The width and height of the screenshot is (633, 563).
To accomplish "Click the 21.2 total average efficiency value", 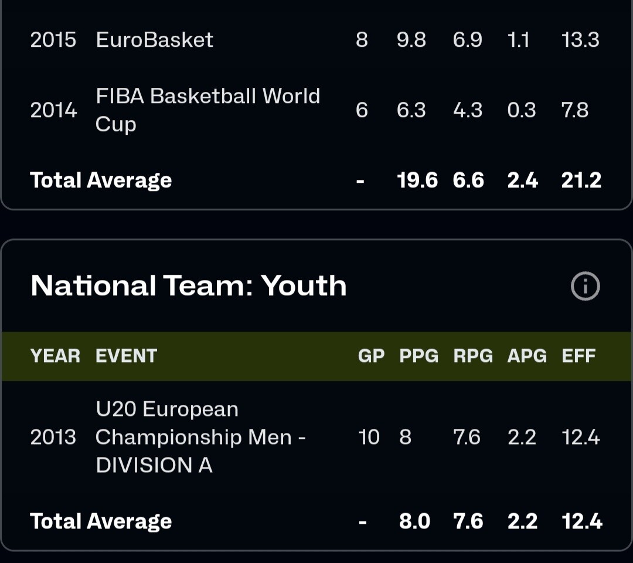I will pyautogui.click(x=581, y=180).
